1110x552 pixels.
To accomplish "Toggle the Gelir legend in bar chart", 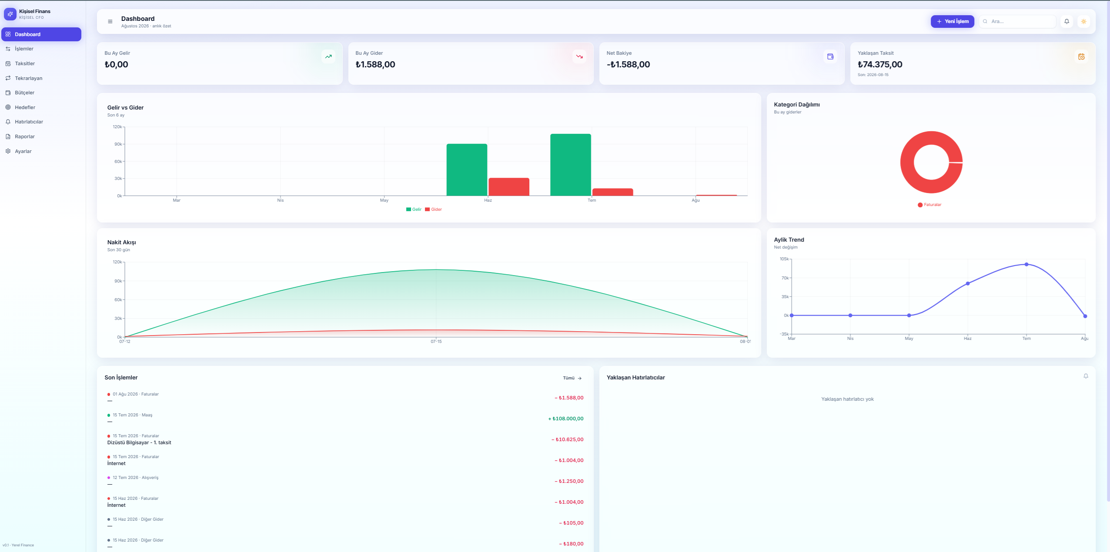I will tap(414, 209).
